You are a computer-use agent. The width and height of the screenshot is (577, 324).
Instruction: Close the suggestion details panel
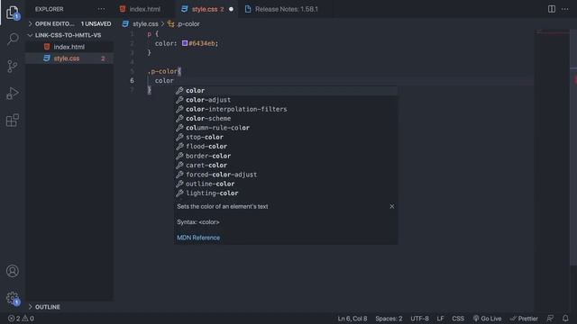(x=392, y=206)
